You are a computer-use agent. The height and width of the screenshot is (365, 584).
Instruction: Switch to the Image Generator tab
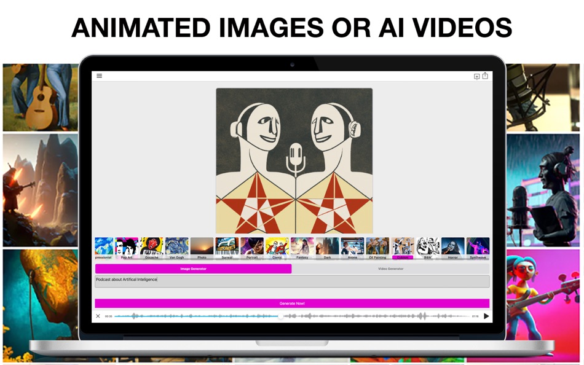(193, 269)
